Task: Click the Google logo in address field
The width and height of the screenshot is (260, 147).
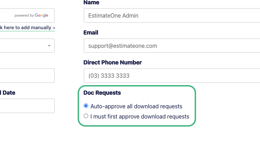Action: tap(41, 15)
